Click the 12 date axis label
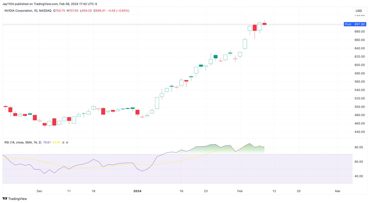 (x=274, y=191)
